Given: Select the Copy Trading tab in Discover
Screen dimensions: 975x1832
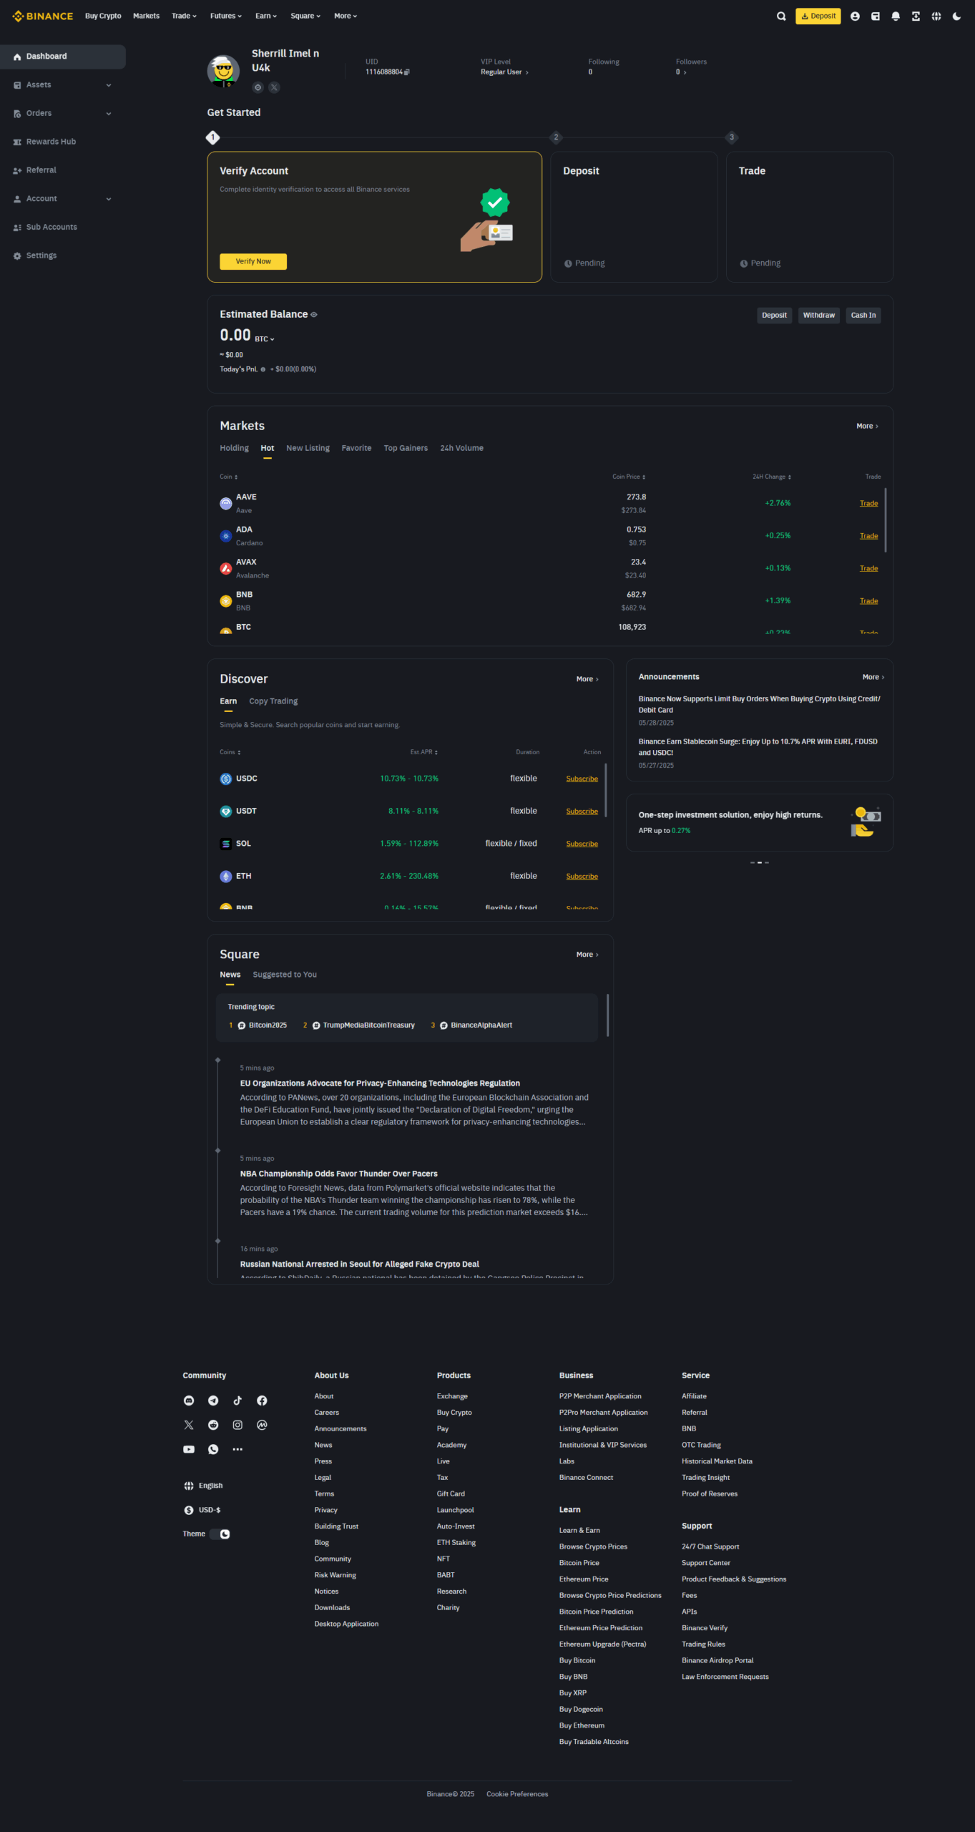Looking at the screenshot, I should [x=273, y=701].
